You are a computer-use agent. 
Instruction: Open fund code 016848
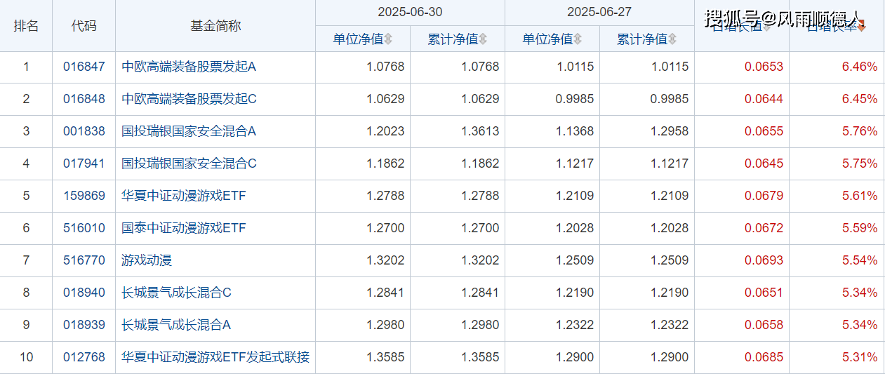click(84, 100)
